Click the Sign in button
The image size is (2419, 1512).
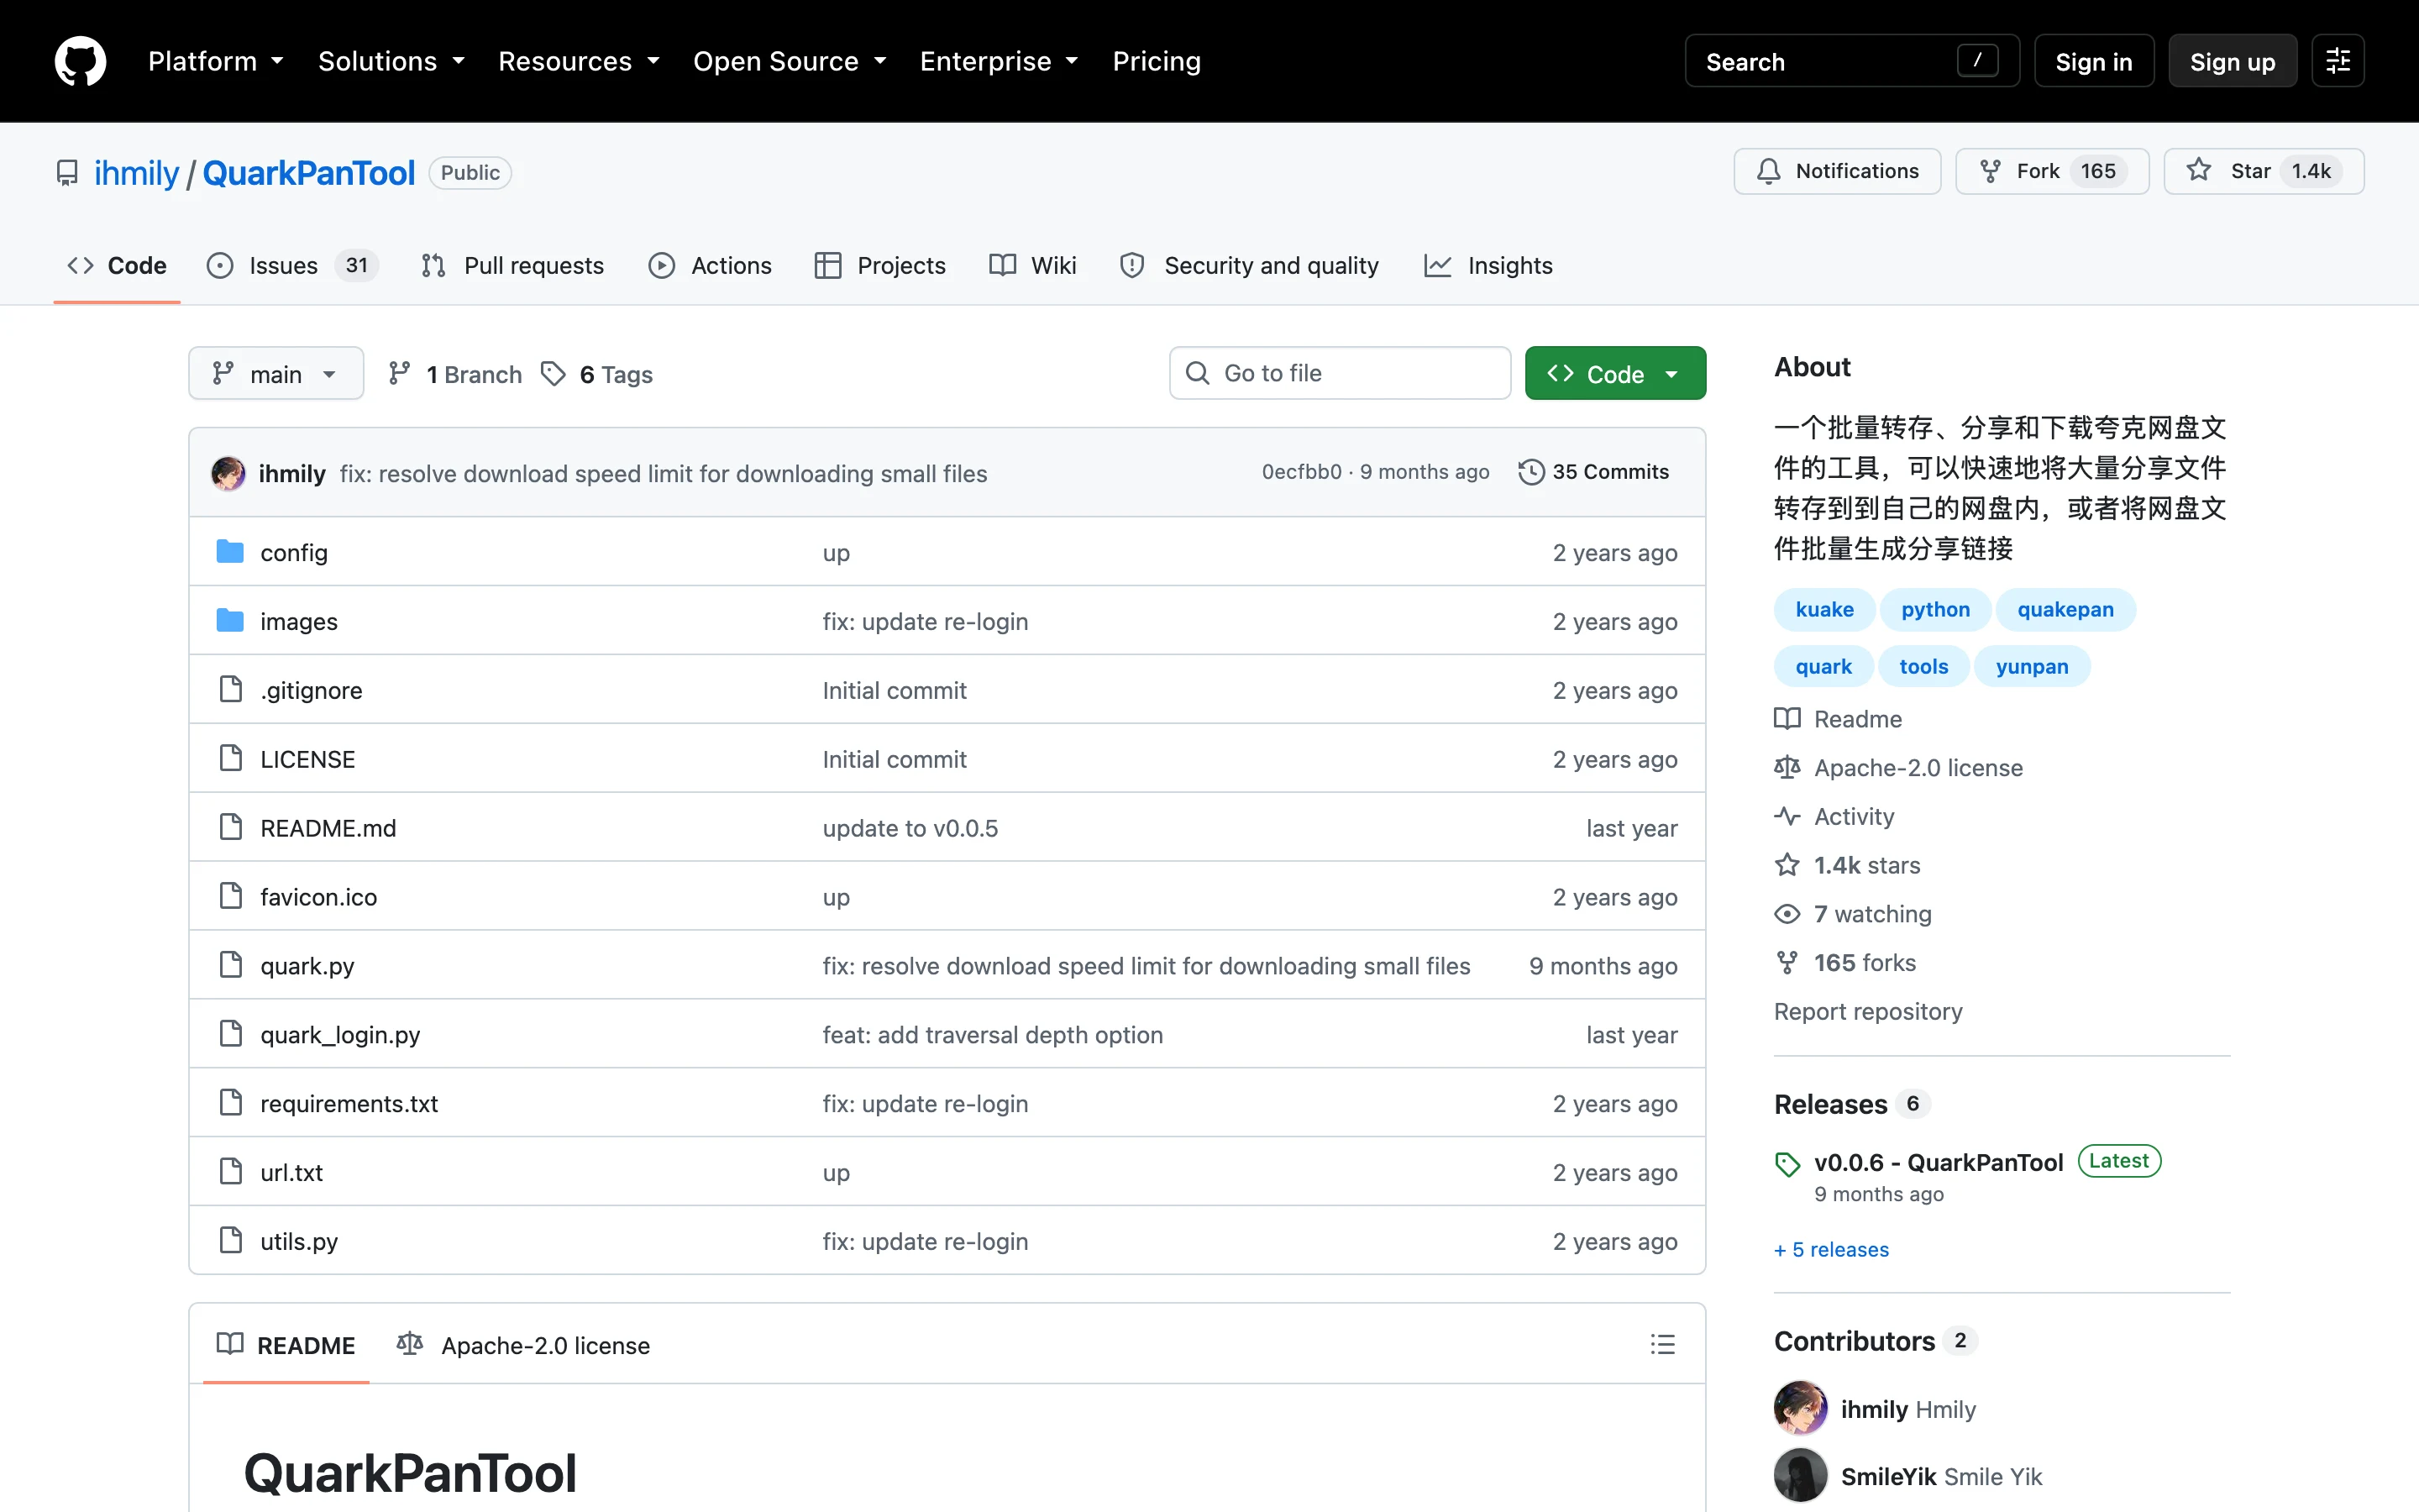click(x=2093, y=61)
